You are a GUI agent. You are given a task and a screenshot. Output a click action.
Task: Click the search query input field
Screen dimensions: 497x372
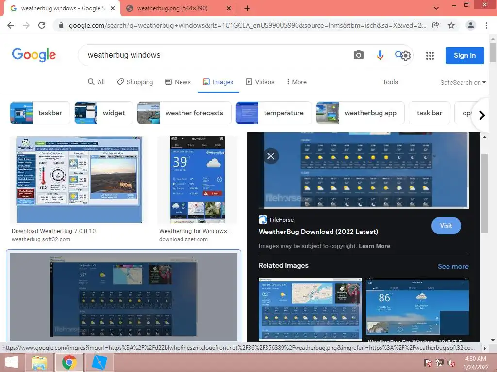(215, 55)
